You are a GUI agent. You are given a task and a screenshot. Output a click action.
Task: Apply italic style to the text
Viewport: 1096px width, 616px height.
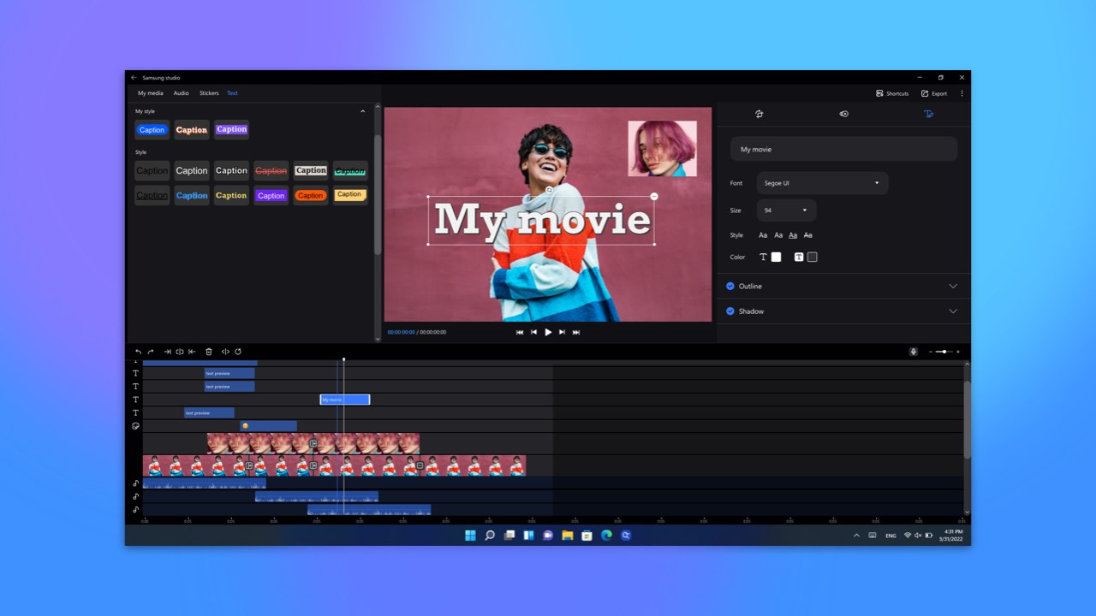778,234
